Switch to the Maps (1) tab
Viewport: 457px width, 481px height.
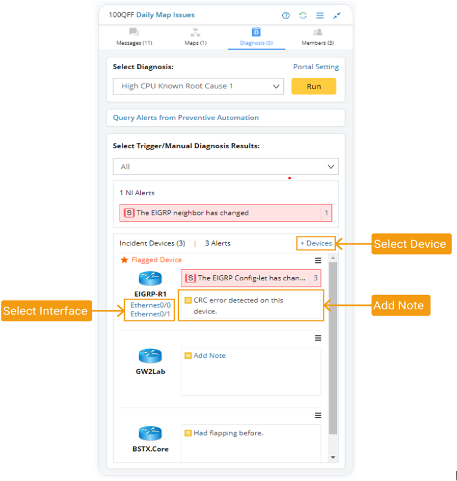[195, 37]
